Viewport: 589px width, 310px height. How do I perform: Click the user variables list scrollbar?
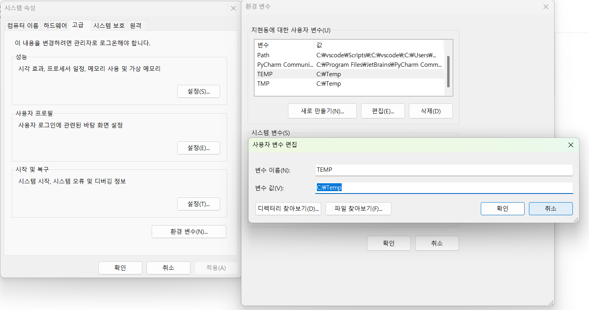(x=448, y=71)
